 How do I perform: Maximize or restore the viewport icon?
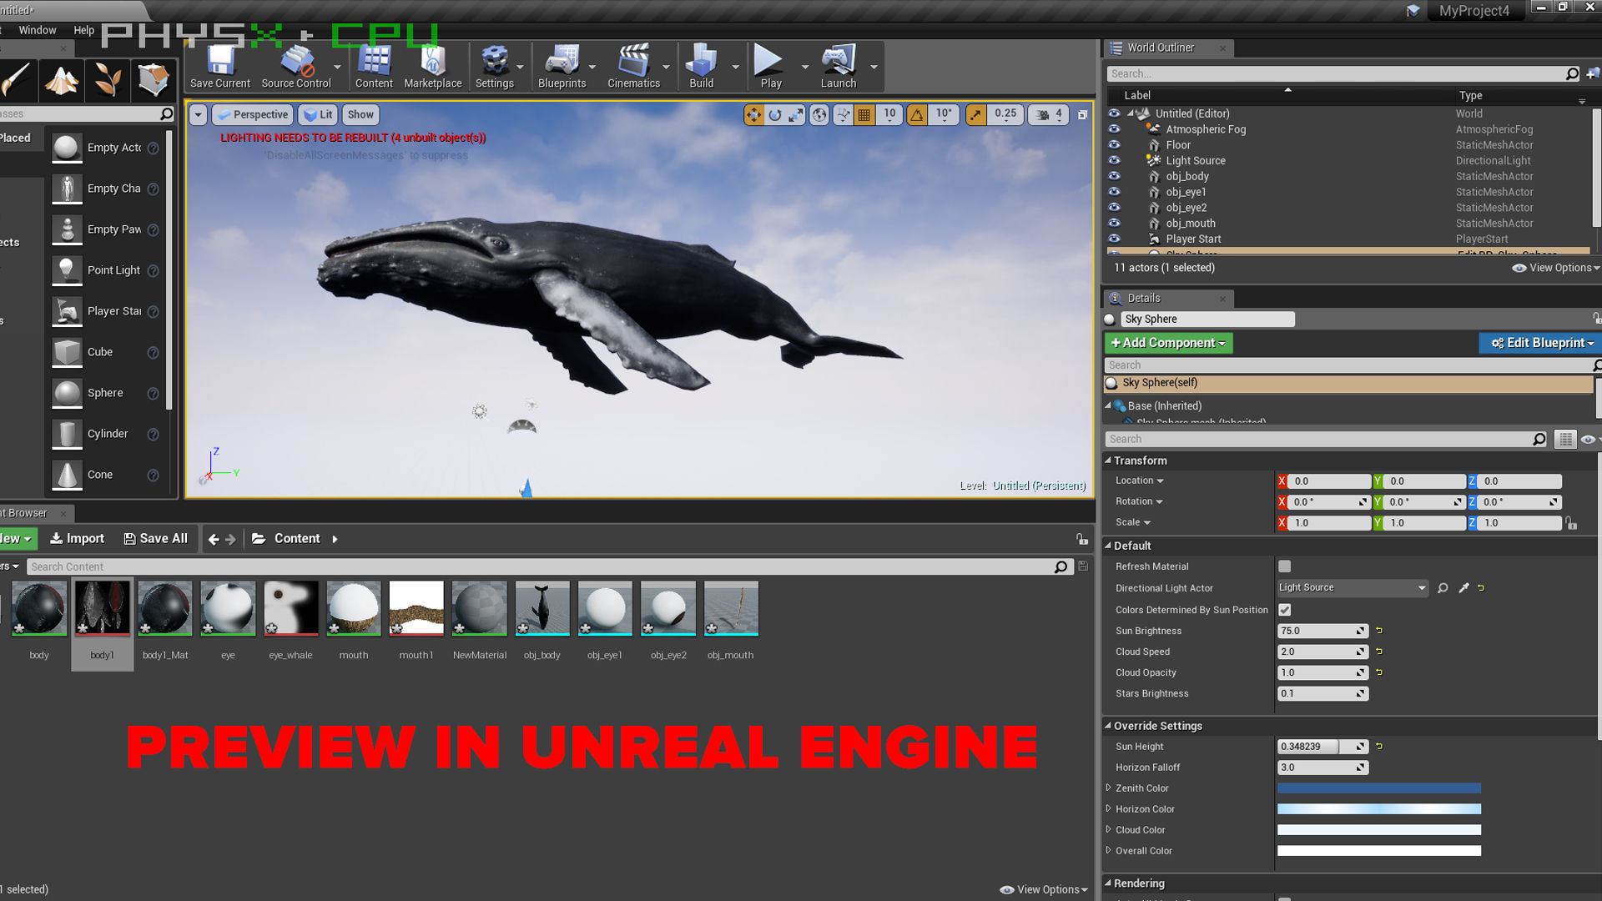point(1082,115)
